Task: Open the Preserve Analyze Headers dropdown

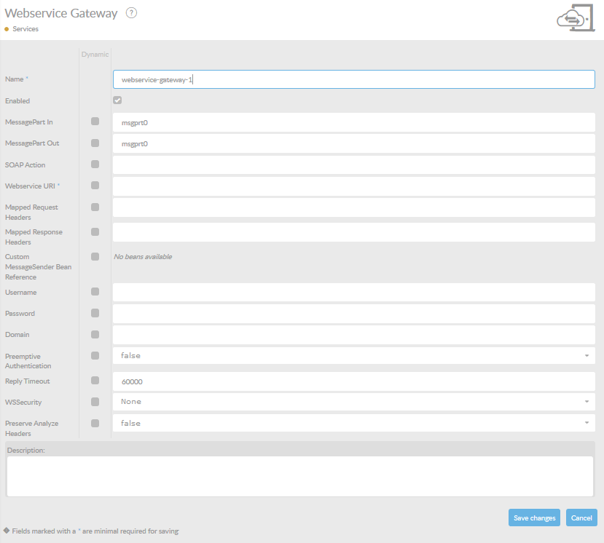Action: (x=354, y=423)
